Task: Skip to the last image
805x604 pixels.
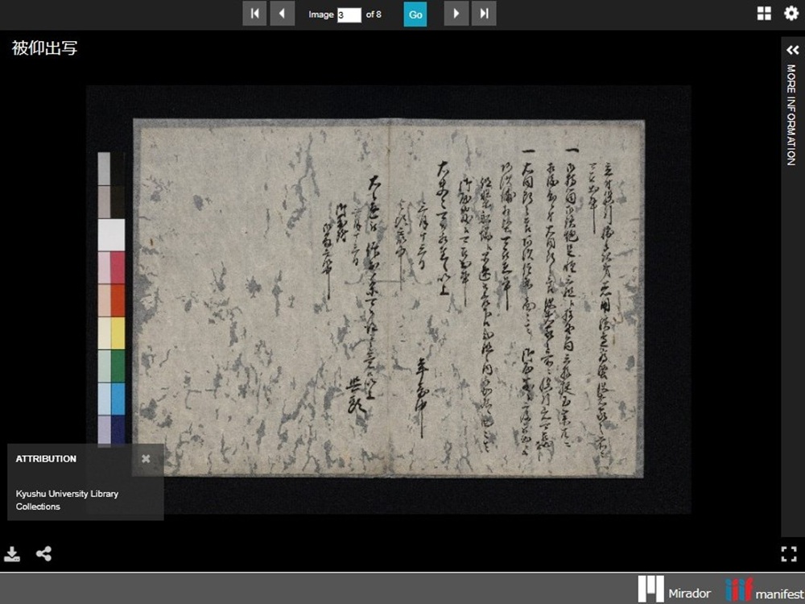Action: (x=484, y=14)
